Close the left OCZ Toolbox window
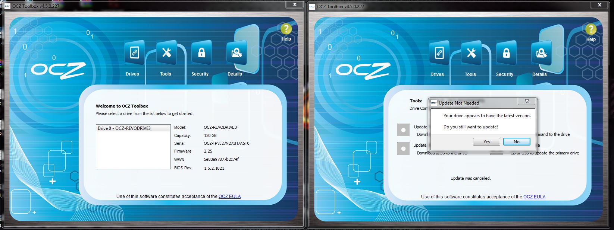 pyautogui.click(x=295, y=4)
